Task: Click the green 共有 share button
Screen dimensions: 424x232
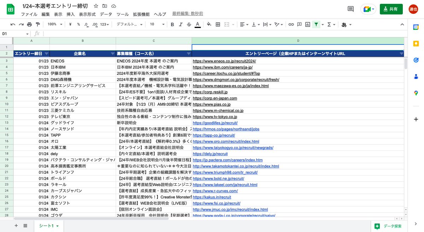Action: pyautogui.click(x=391, y=9)
